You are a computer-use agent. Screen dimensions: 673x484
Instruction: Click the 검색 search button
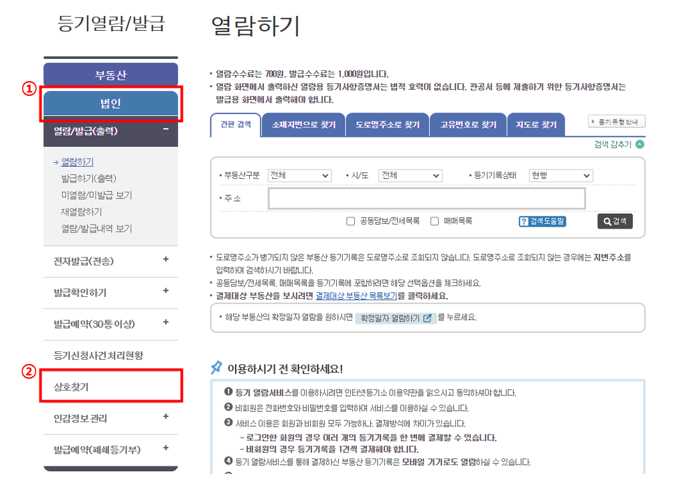point(615,221)
